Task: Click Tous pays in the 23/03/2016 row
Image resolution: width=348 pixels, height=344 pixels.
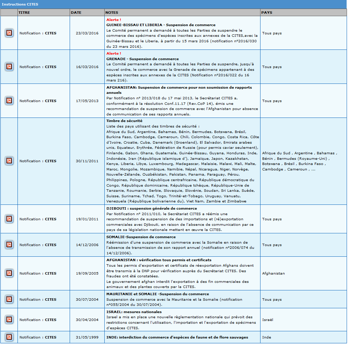Action: (x=272, y=33)
